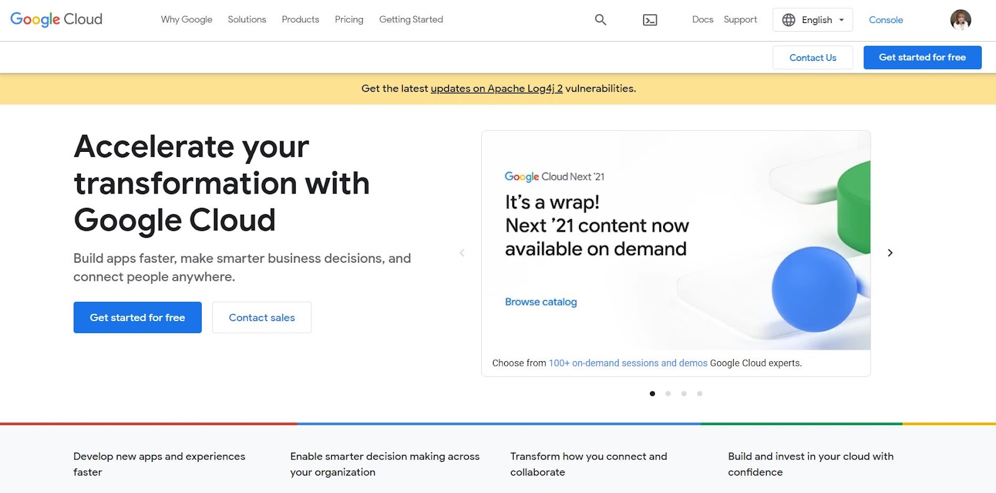Click hero Get started for free button

point(138,317)
